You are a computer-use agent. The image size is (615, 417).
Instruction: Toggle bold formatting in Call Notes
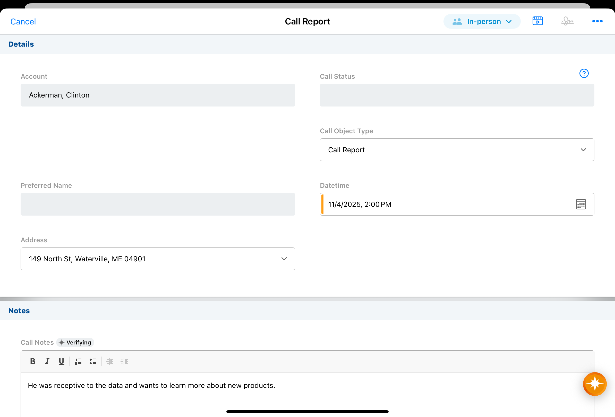[32, 361]
